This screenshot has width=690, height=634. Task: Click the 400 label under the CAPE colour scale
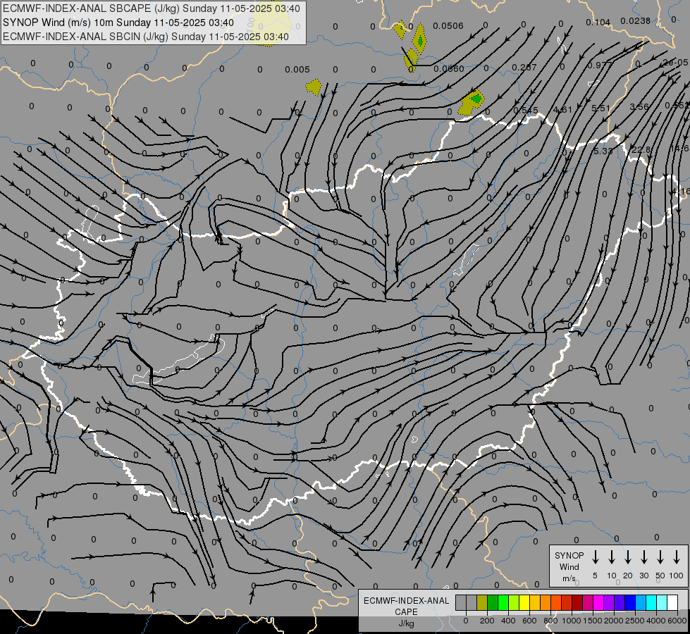click(508, 621)
